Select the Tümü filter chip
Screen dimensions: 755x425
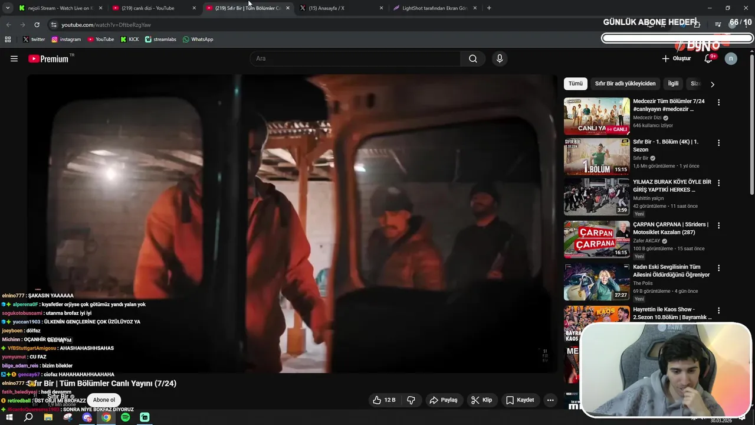(x=575, y=84)
